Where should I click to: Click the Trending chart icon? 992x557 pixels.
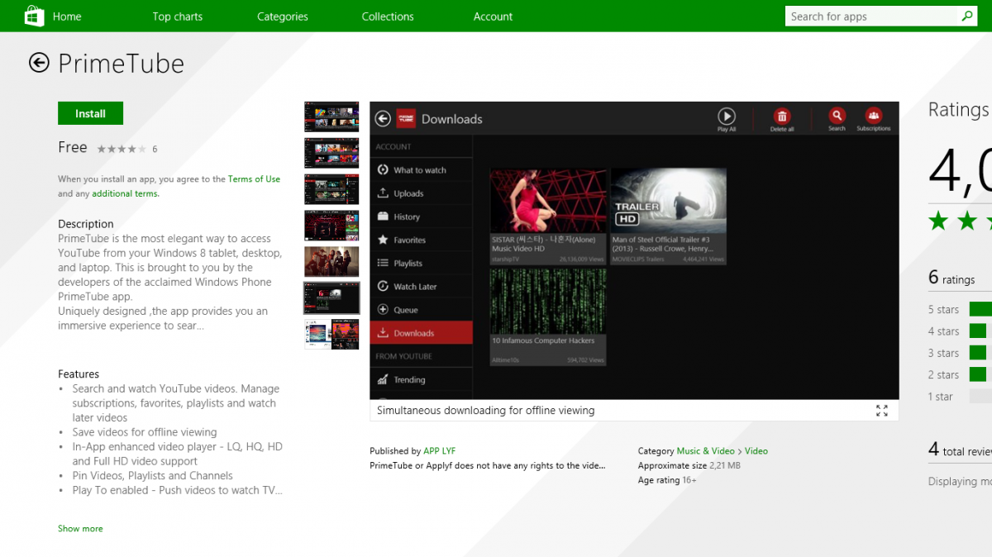tap(383, 380)
